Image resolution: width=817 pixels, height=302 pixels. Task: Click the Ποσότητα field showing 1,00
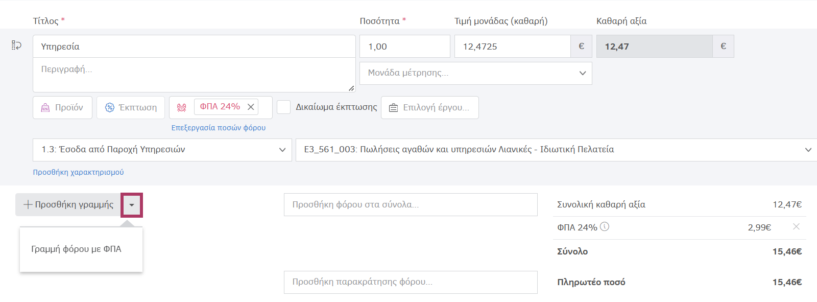click(x=405, y=46)
